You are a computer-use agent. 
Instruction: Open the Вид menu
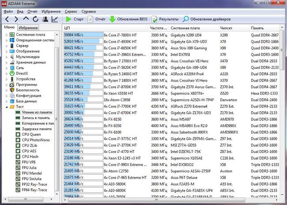20,11
